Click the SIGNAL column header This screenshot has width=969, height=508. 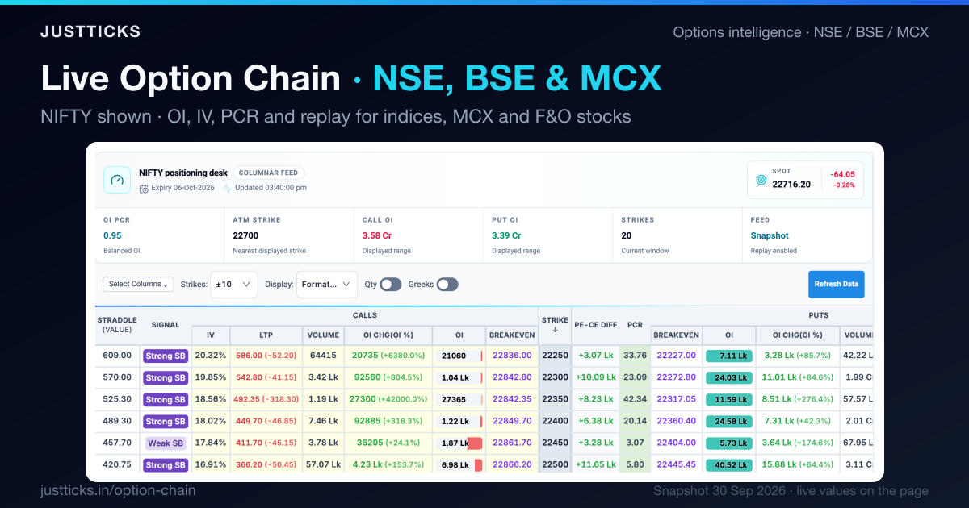[x=166, y=324]
